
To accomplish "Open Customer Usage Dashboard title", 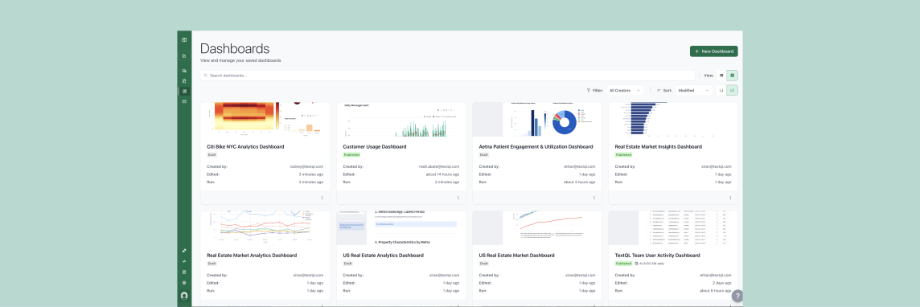I will [374, 146].
